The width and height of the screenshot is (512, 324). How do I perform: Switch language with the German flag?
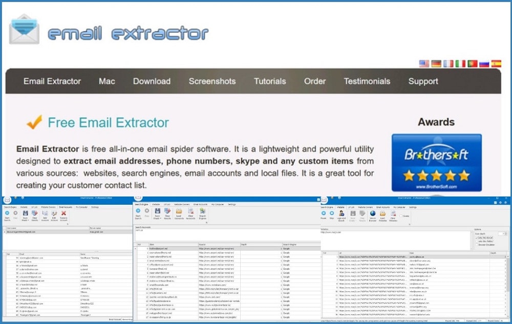coord(436,63)
